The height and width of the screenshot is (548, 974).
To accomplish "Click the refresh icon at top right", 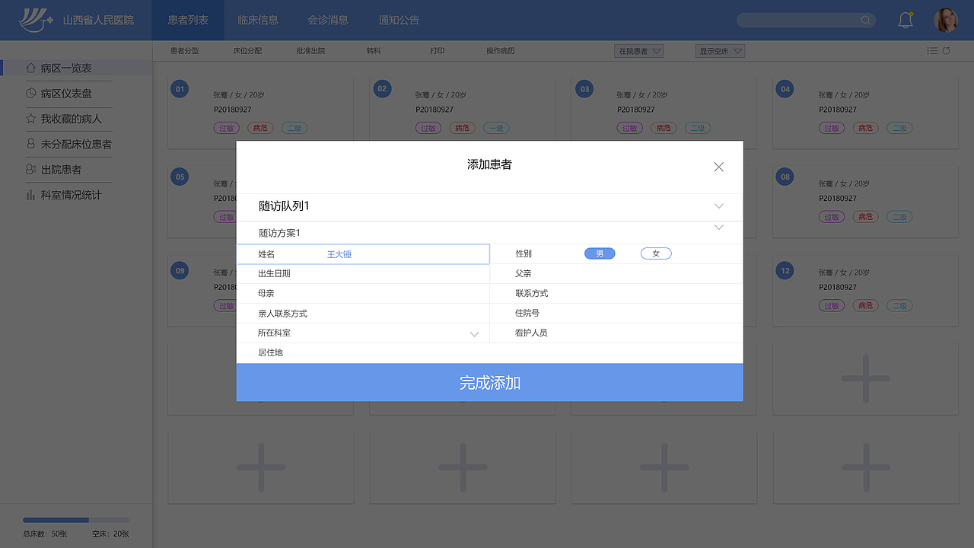I will click(947, 50).
